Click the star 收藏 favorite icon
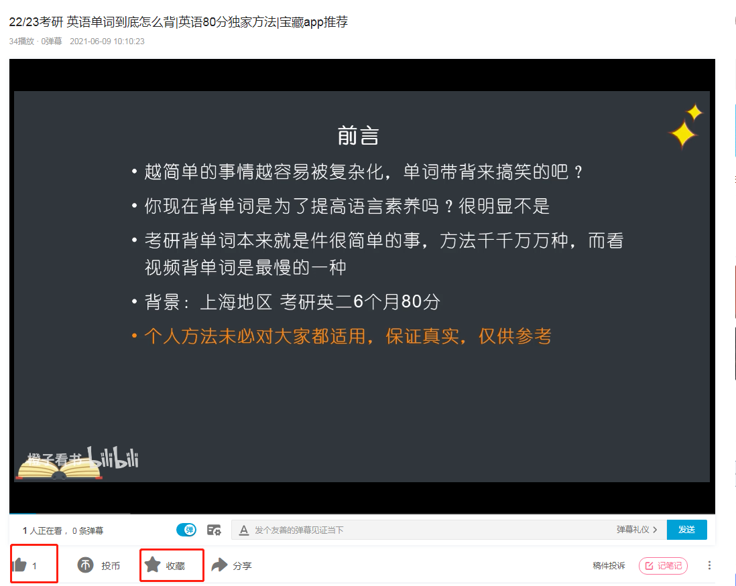This screenshot has width=736, height=586. point(153,565)
